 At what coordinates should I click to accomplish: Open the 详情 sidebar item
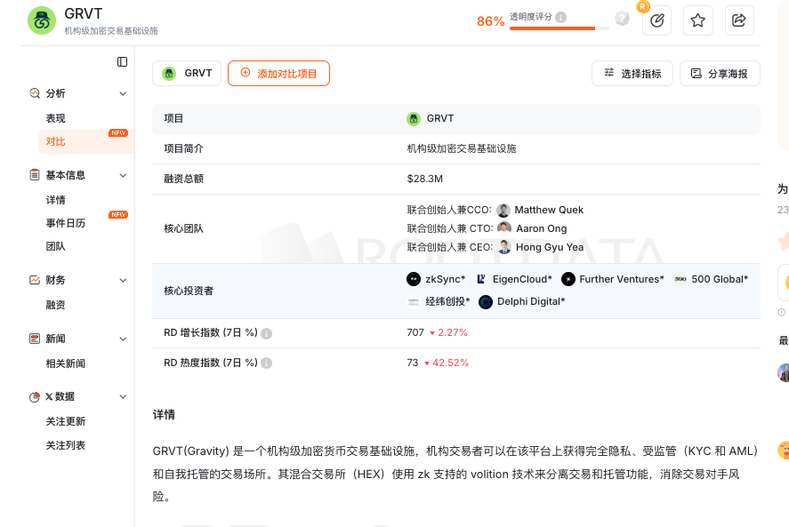(x=56, y=200)
